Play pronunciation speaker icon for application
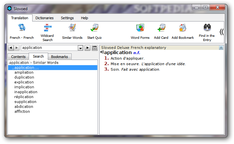This screenshot has width=234, height=144. tap(102, 52)
